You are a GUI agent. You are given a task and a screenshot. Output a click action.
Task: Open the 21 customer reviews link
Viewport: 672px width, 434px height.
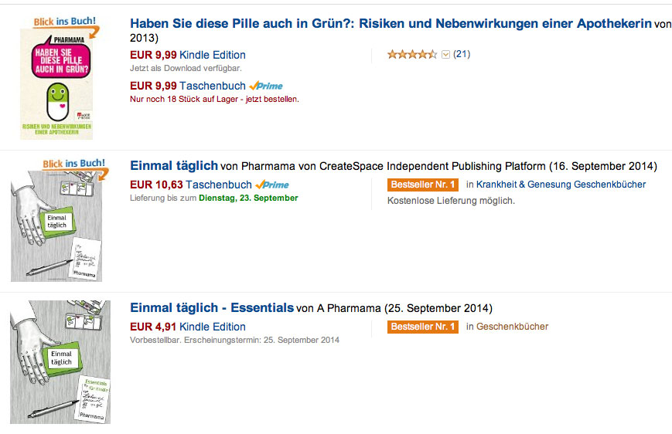[462, 54]
